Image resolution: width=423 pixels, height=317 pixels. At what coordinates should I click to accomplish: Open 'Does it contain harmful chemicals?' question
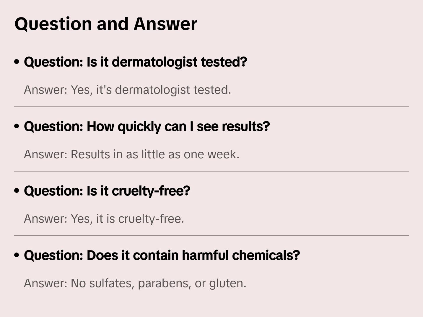162,255
